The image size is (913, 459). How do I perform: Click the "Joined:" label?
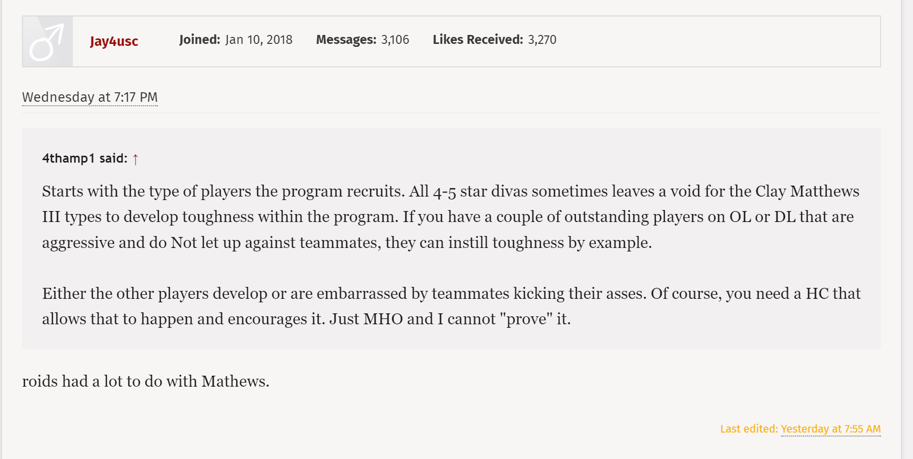(199, 40)
